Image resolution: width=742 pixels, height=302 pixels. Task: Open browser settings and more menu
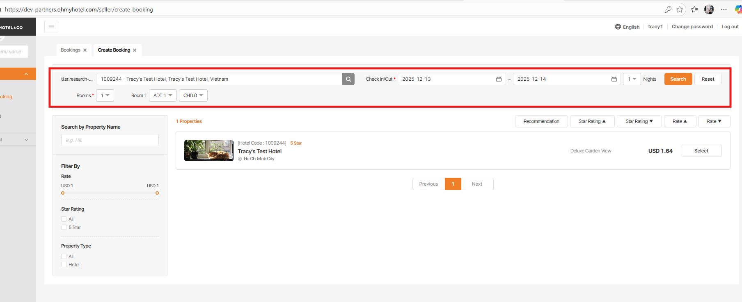[724, 9]
